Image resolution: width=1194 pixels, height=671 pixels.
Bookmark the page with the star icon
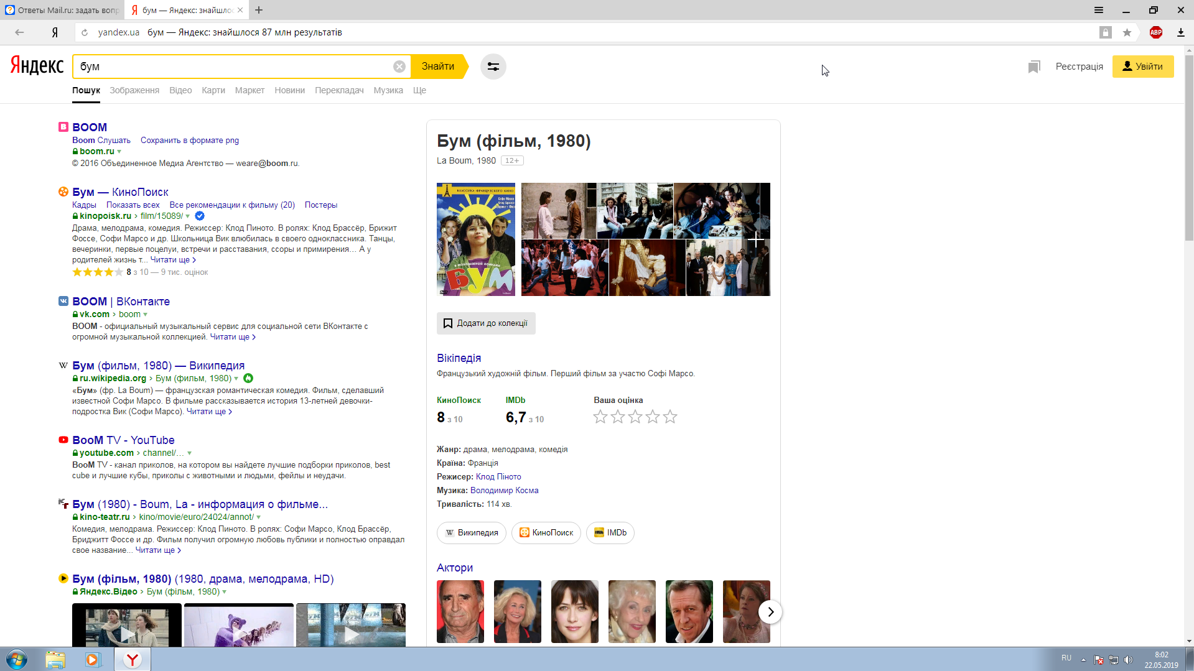[1127, 32]
